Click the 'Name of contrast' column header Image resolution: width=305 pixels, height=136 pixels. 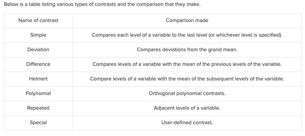tap(38, 20)
